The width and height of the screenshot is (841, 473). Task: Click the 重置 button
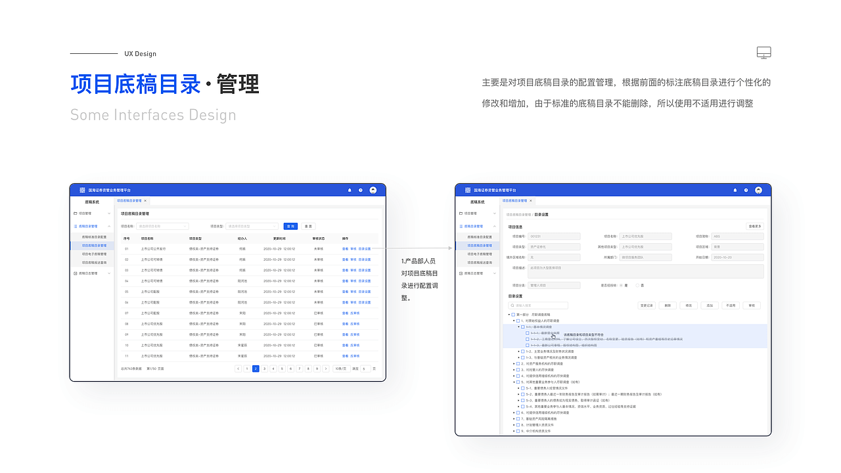(x=309, y=226)
